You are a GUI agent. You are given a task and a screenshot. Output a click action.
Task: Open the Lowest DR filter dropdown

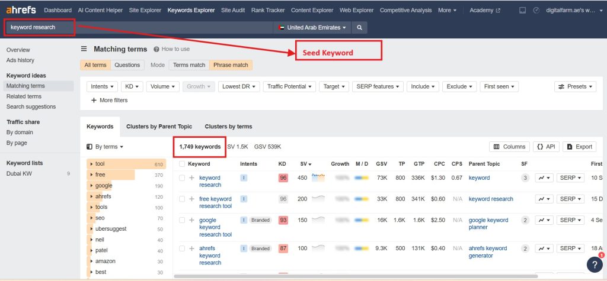[239, 86]
